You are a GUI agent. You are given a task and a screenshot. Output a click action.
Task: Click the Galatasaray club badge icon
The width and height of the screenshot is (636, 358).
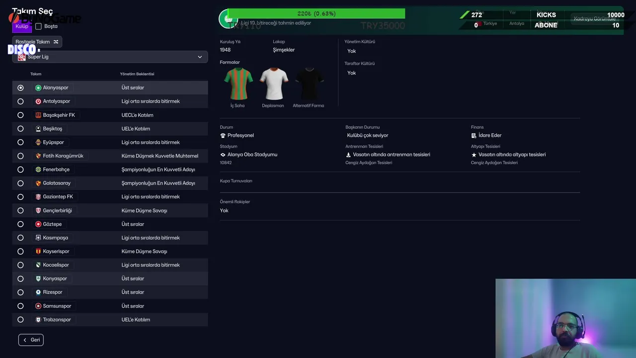[38, 183]
